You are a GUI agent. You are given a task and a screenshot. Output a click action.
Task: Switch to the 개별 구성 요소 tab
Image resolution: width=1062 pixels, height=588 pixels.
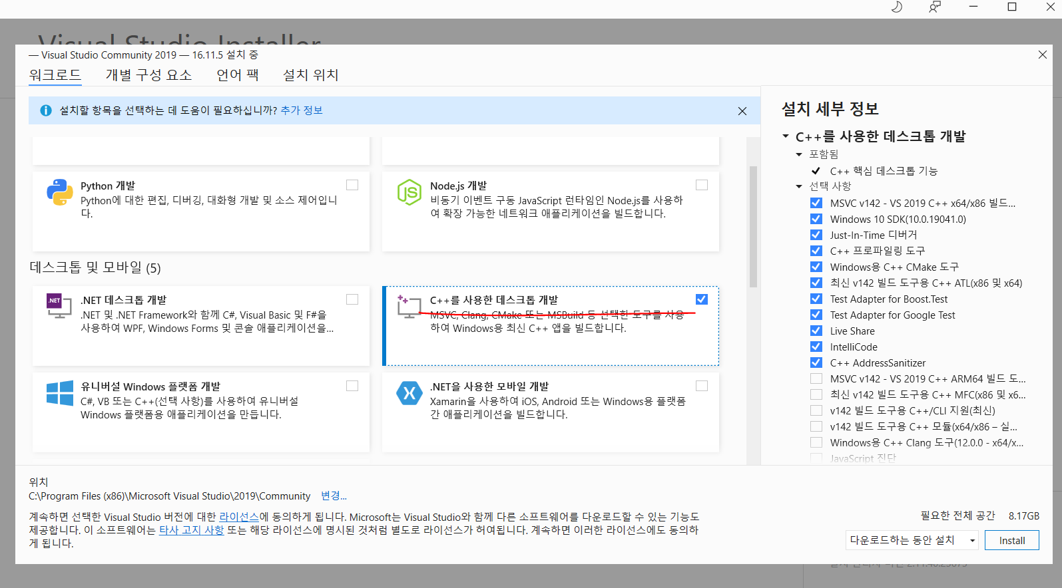tap(148, 74)
